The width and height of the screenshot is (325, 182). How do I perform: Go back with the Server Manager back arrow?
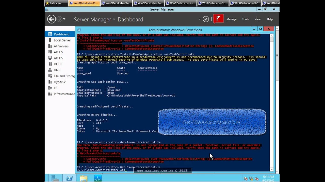click(51, 19)
